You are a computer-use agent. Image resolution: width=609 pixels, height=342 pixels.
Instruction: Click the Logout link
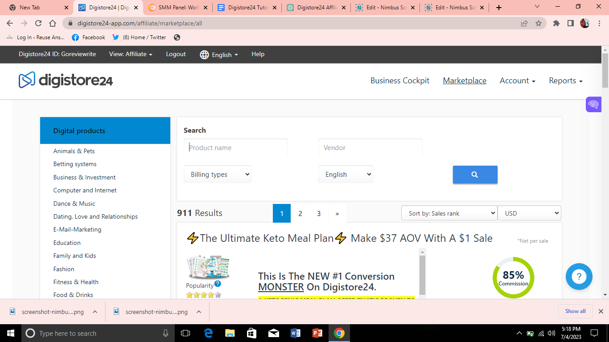[x=176, y=54]
